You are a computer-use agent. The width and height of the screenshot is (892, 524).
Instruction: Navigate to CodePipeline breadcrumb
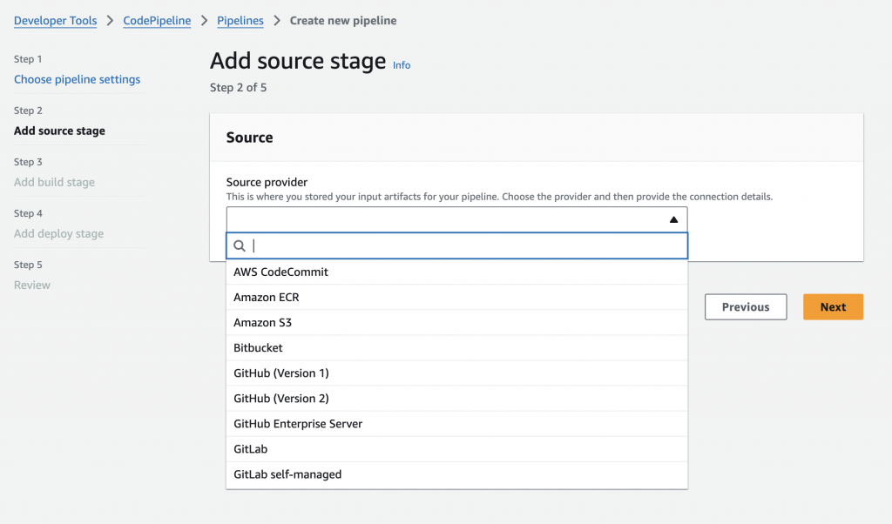click(x=157, y=21)
